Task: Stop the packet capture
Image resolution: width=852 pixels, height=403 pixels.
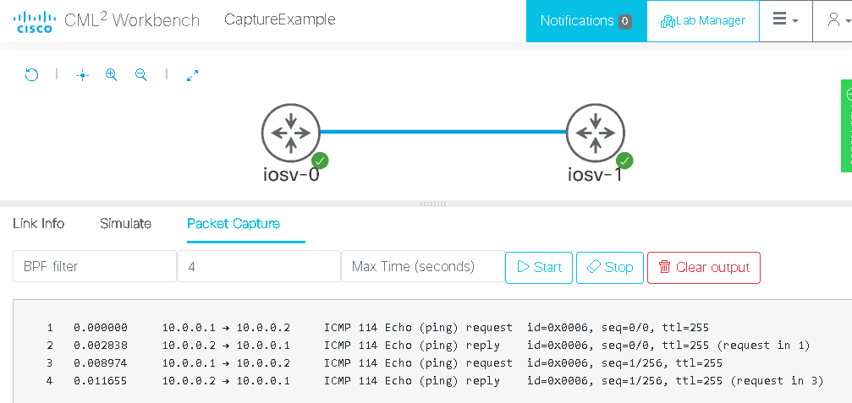Action: 610,268
